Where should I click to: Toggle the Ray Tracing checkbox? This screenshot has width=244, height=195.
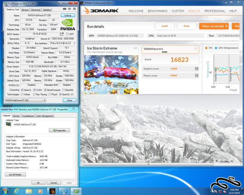tap(34, 94)
